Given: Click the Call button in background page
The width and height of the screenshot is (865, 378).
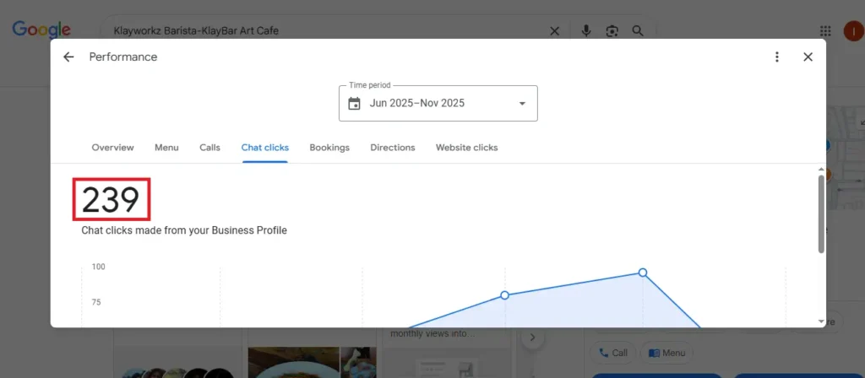Looking at the screenshot, I should coord(613,353).
